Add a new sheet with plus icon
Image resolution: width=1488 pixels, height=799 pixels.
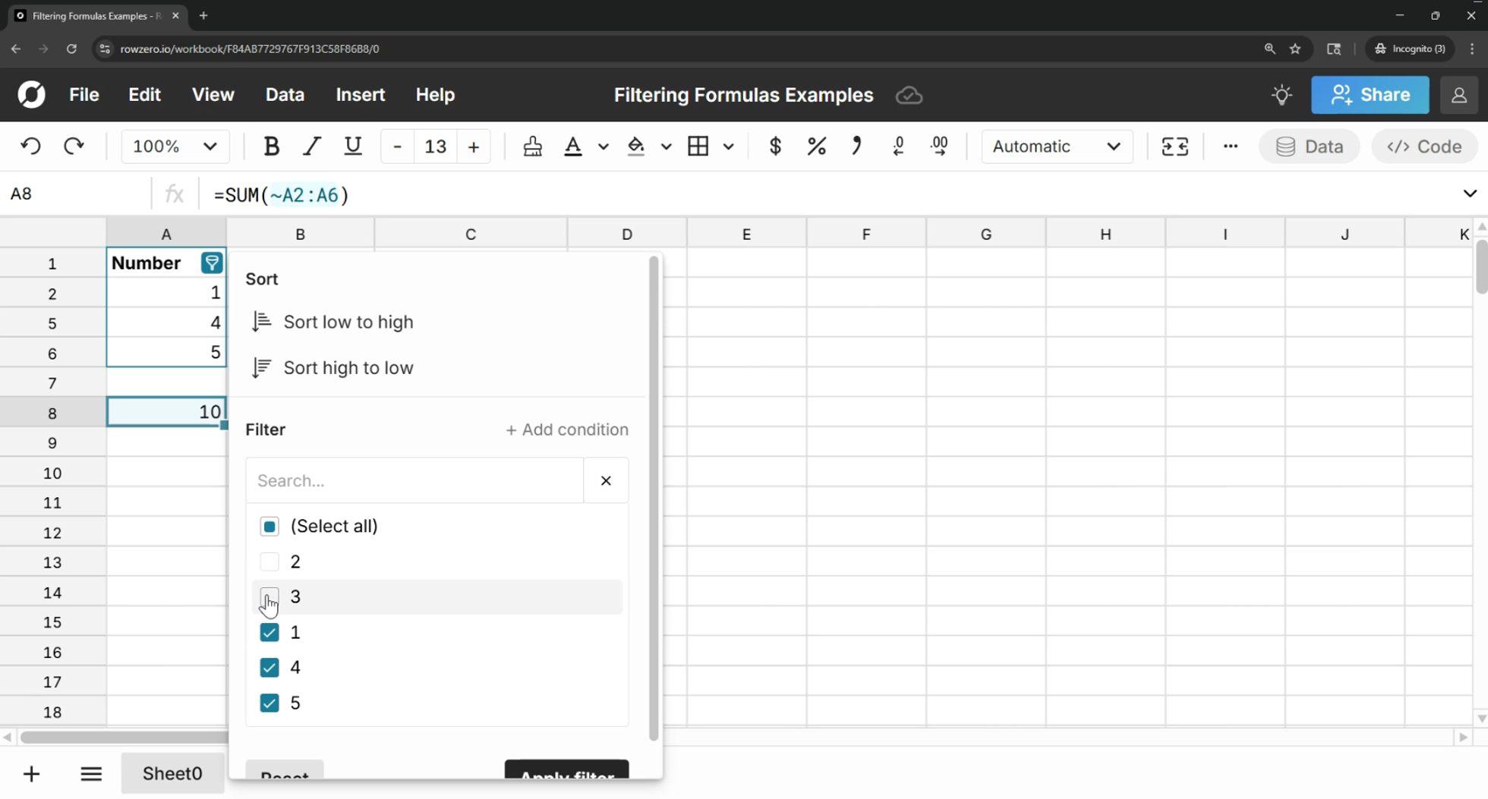click(x=31, y=774)
